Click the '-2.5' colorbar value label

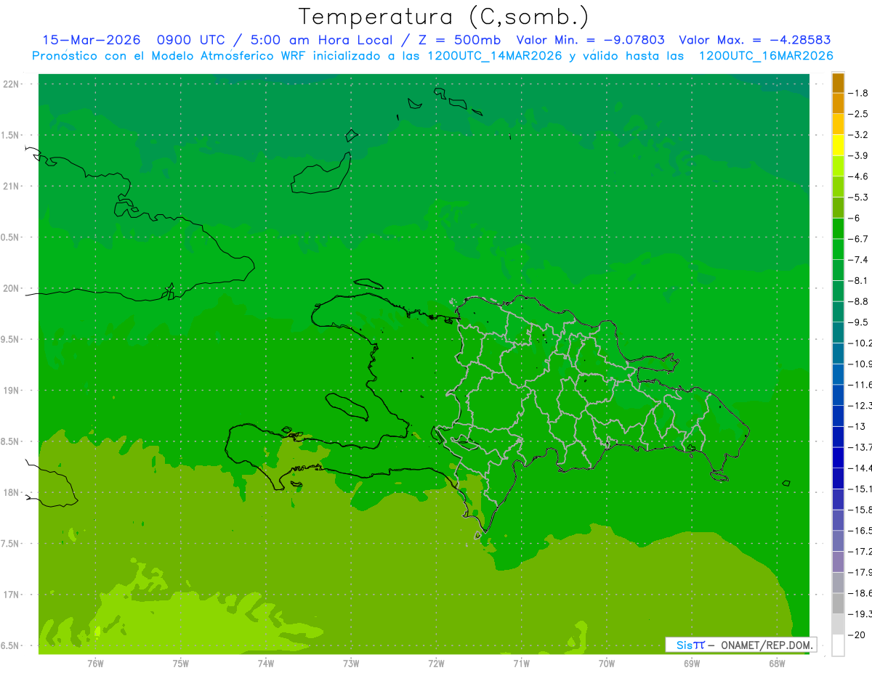point(859,114)
